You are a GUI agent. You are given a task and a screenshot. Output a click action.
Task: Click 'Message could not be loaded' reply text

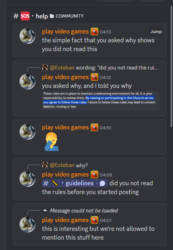(84, 210)
